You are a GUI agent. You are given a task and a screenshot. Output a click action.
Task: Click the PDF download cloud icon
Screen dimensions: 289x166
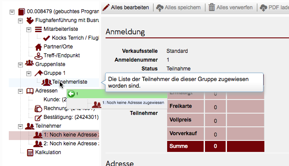(263, 7)
